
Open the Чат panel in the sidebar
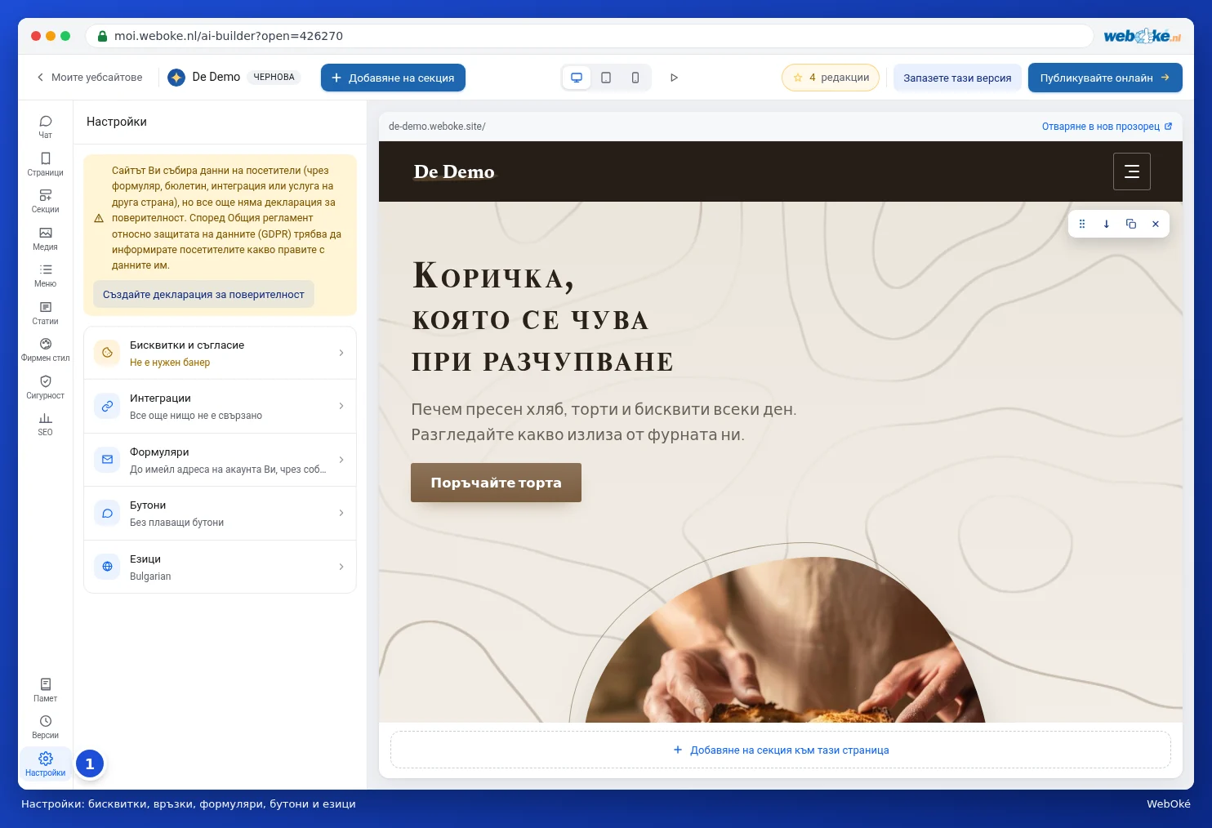pyautogui.click(x=45, y=127)
